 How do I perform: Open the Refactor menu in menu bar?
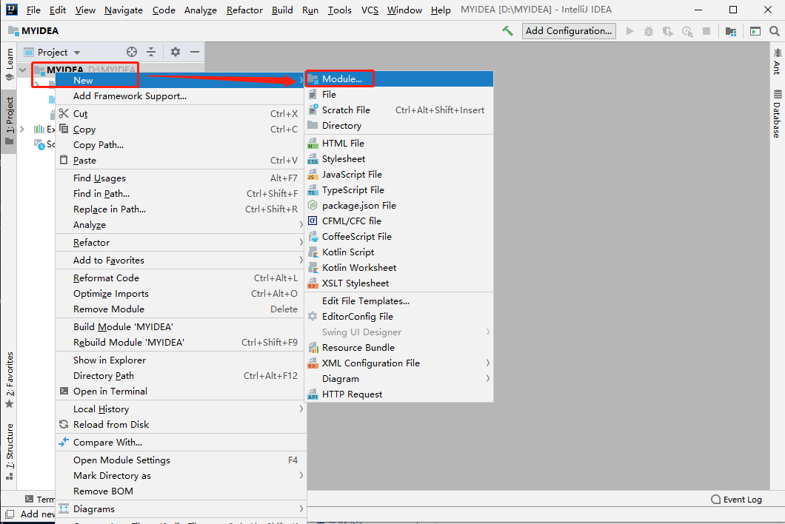coord(244,10)
